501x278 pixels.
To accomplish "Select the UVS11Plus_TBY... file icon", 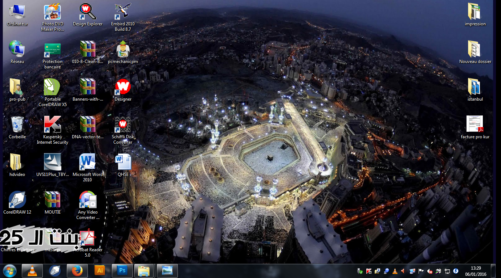I will point(52,166).
